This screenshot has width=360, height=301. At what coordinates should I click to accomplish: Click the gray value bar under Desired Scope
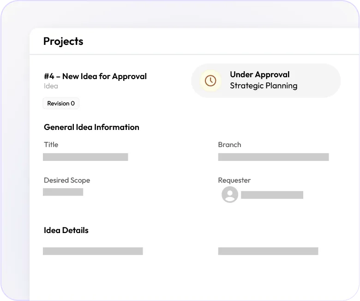click(x=63, y=192)
